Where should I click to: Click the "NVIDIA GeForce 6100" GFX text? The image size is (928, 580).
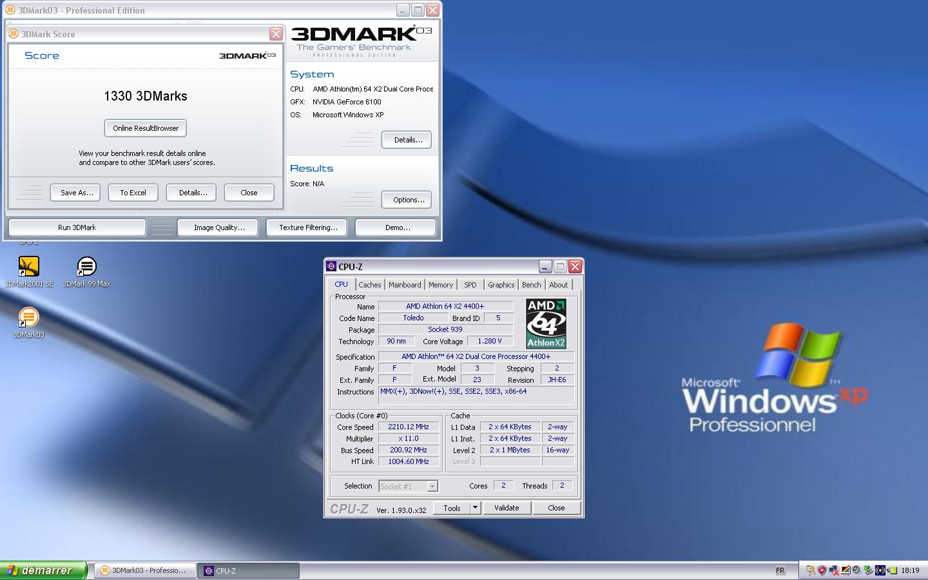click(x=347, y=102)
